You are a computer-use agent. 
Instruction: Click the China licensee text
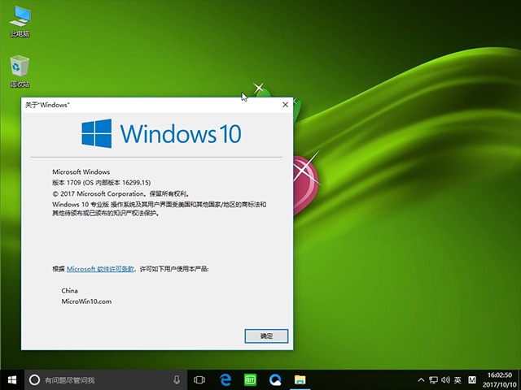pos(69,291)
